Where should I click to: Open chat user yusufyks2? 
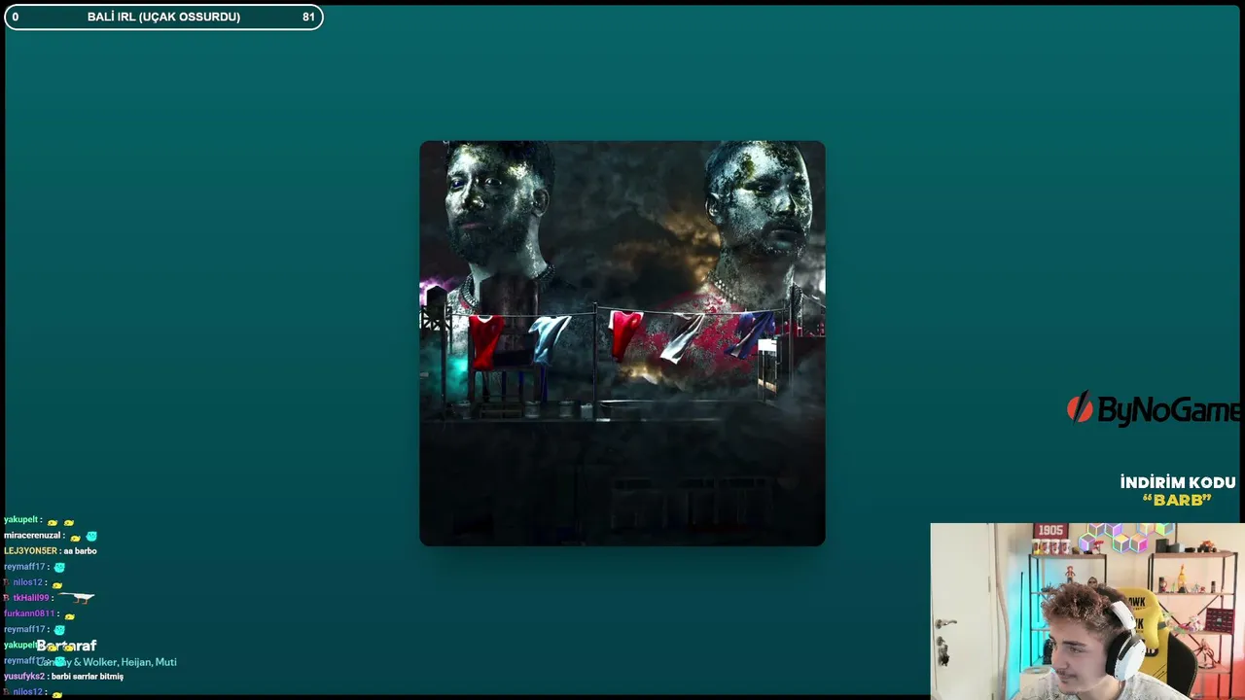click(24, 676)
